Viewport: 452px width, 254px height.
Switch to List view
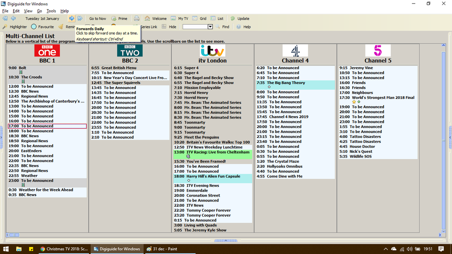217,19
